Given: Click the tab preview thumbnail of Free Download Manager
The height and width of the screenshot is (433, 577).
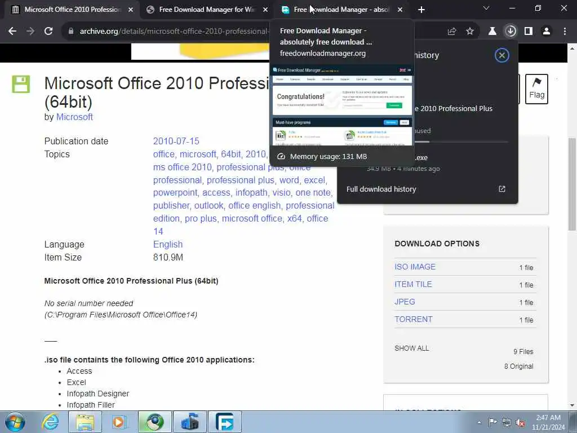Looking at the screenshot, I should coord(342,105).
